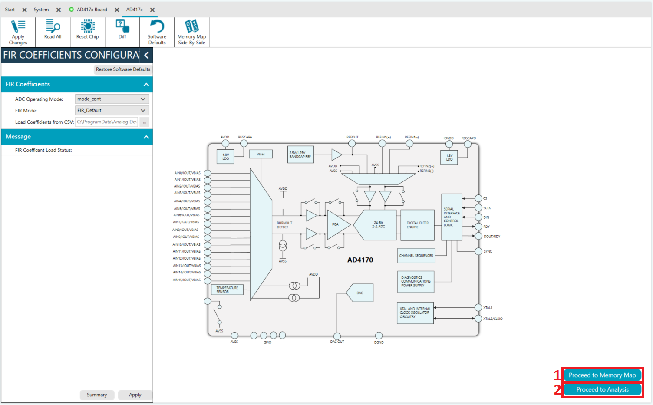Close the AD417x Board tab
Screen dimensions: 653x405
[x=117, y=10]
